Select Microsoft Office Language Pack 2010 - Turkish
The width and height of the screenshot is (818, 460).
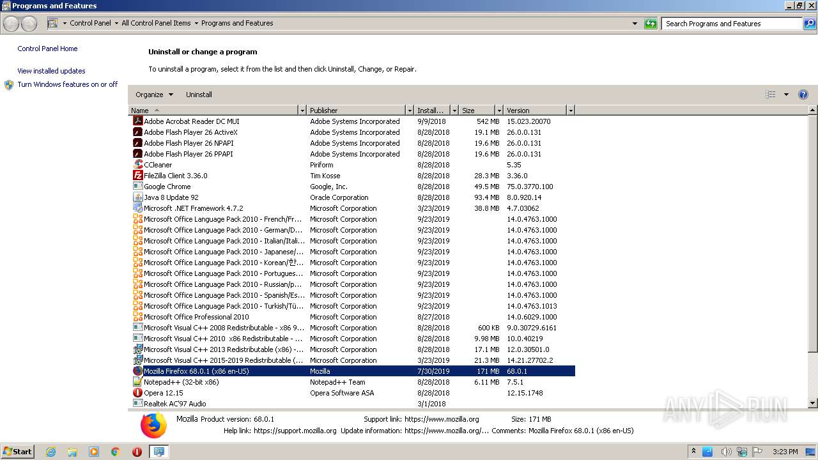tap(353, 306)
